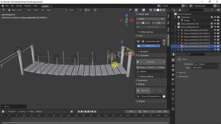Open the Physics properties tab icon
The height and width of the screenshot is (124, 221).
tap(173, 94)
